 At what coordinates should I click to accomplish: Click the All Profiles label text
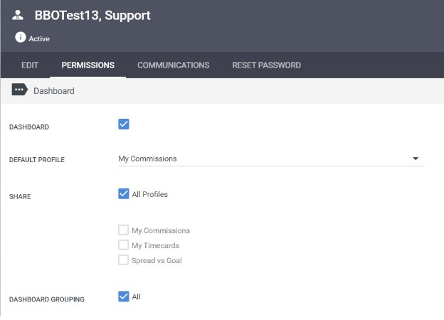pos(150,194)
